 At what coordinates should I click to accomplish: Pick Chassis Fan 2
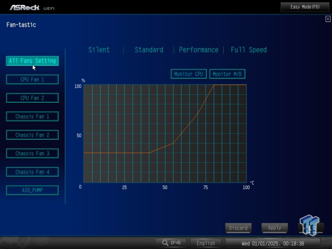[x=32, y=135]
